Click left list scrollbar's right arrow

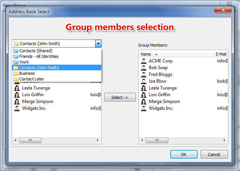(x=97, y=140)
